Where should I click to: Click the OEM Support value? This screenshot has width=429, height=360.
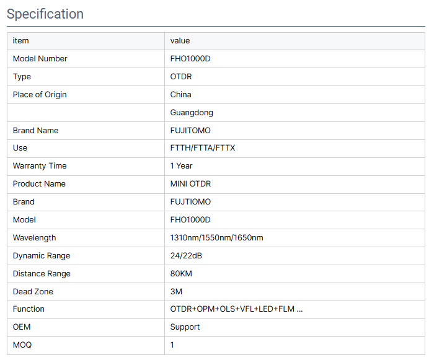(x=185, y=327)
